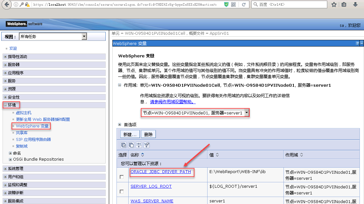Sort by 值 column arrows
Viewport: 364px width, 204px height.
click(217, 155)
